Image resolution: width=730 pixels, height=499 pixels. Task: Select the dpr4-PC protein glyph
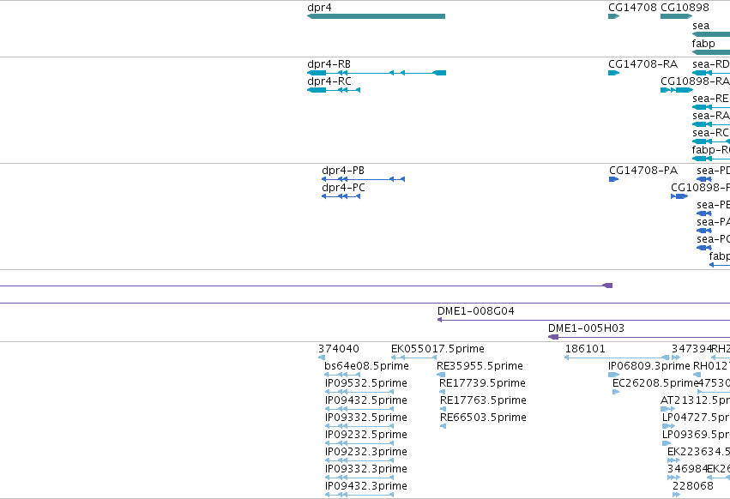[341, 196]
